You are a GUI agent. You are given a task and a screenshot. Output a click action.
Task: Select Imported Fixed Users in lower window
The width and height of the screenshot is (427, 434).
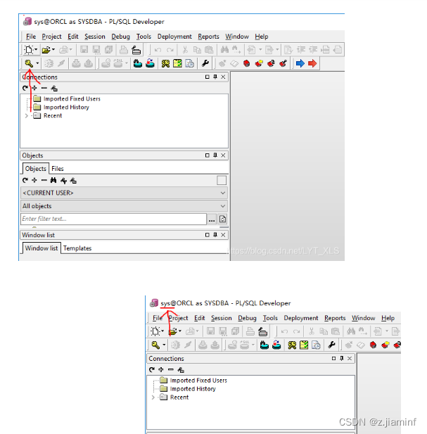coord(198,381)
